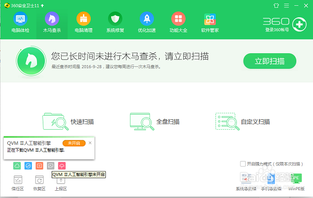This screenshot has width=313, height=198.
Task: Open the 电脑体检 computer checkup tab
Action: 20,22
